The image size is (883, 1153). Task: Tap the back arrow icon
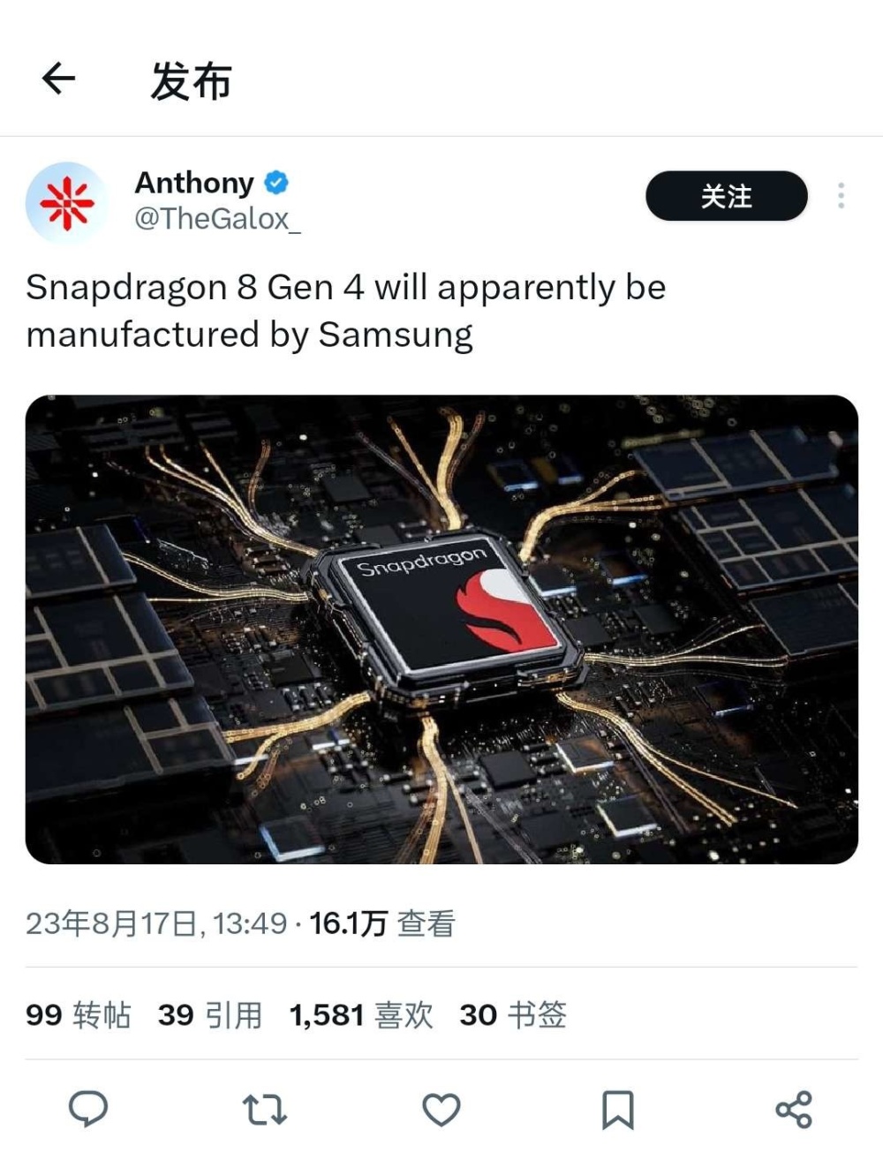58,79
